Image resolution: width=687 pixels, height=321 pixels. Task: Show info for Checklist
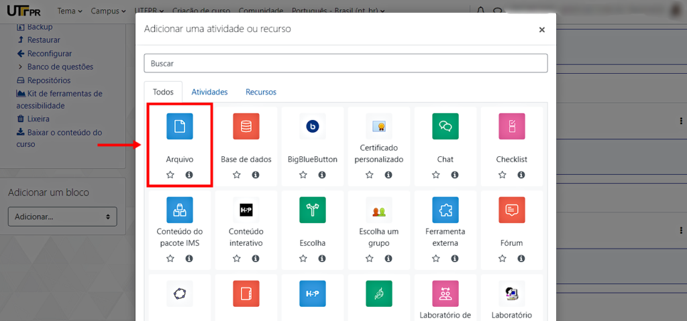click(521, 175)
